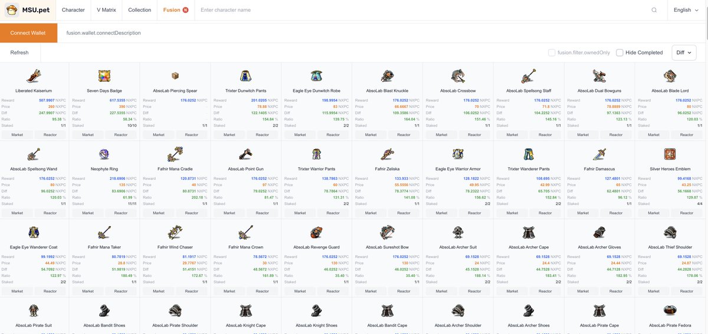Select the Liberated Kaiserium item icon
Image resolution: width=708 pixels, height=334 pixels.
[x=34, y=76]
